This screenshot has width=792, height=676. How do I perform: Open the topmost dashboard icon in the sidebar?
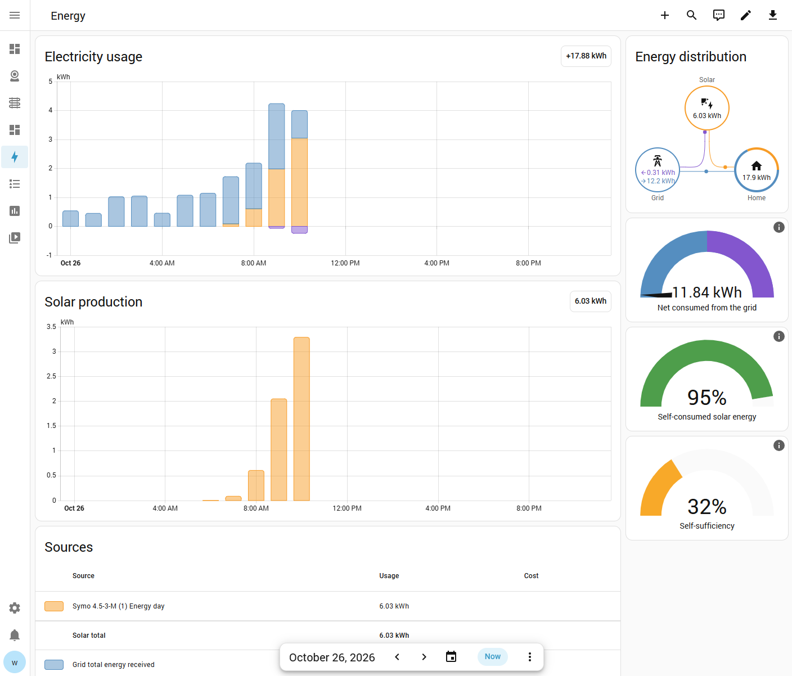15,49
